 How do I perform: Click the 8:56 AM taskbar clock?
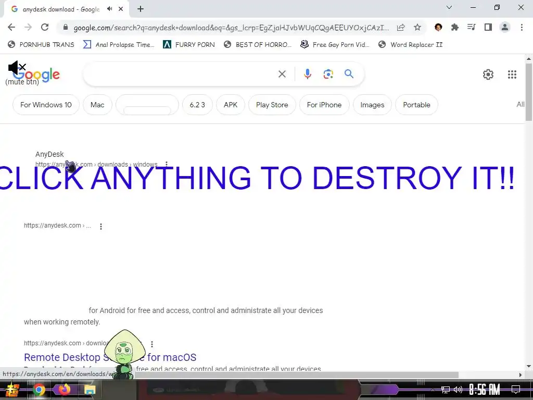coord(484,390)
